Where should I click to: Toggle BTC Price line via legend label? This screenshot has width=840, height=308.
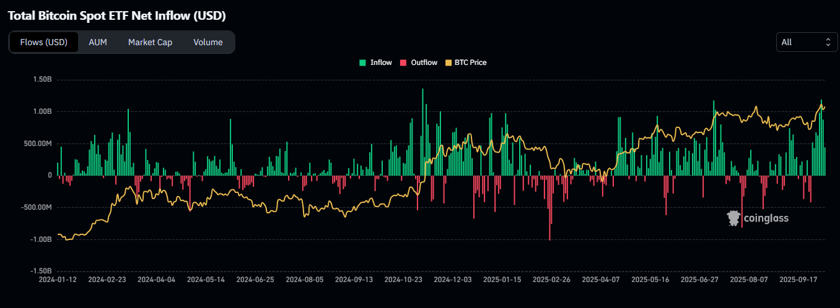470,62
